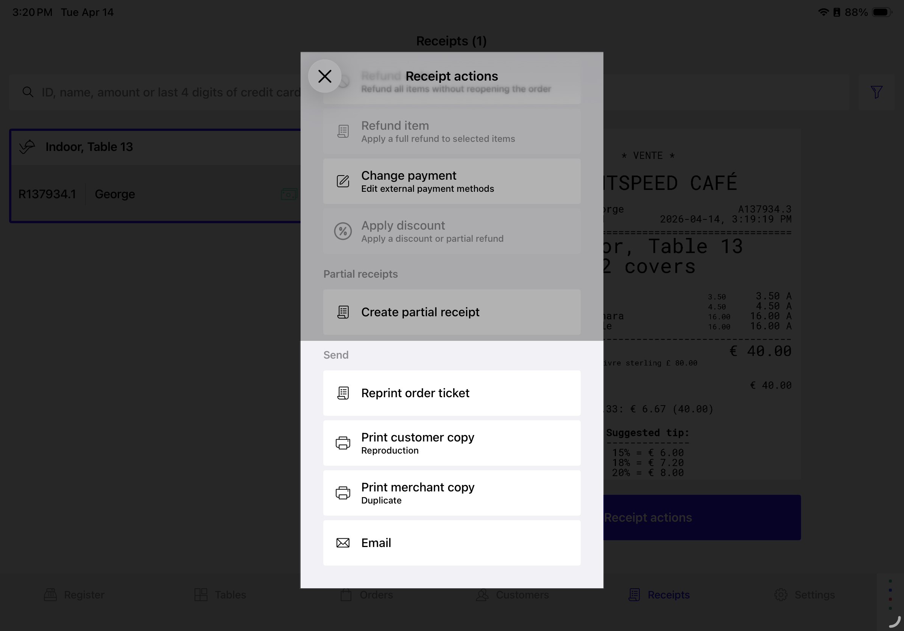Select Email to send the receipt
The width and height of the screenshot is (904, 631).
click(452, 542)
